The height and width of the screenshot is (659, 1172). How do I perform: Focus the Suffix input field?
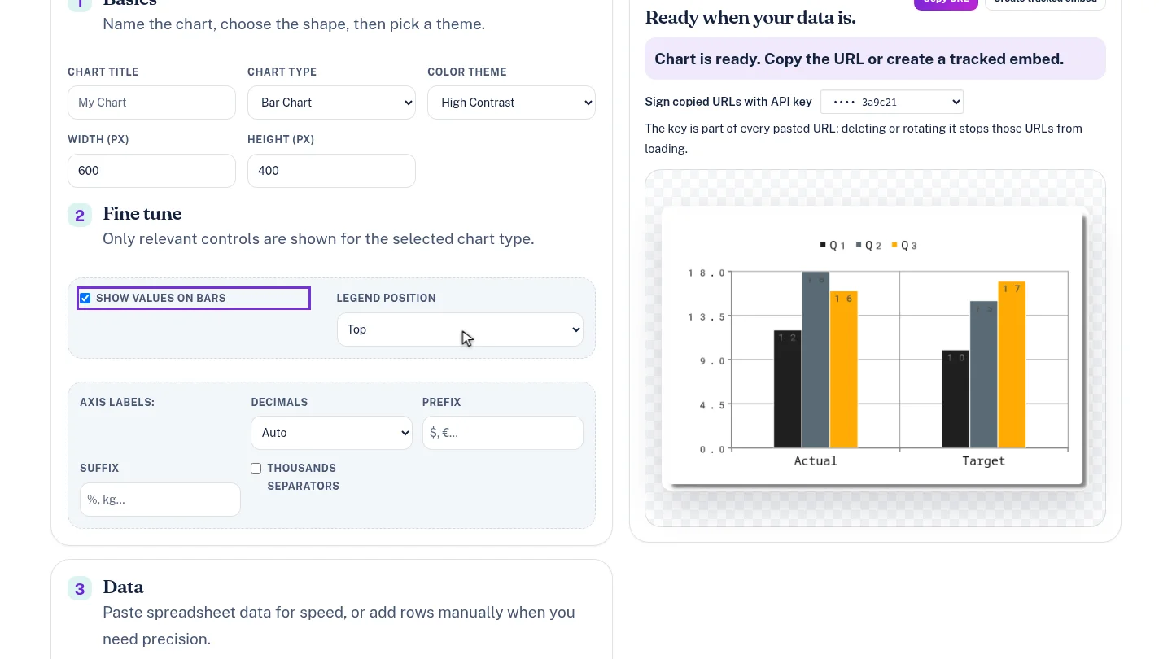pos(160,500)
